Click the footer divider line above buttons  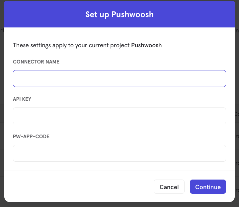pyautogui.click(x=119, y=171)
